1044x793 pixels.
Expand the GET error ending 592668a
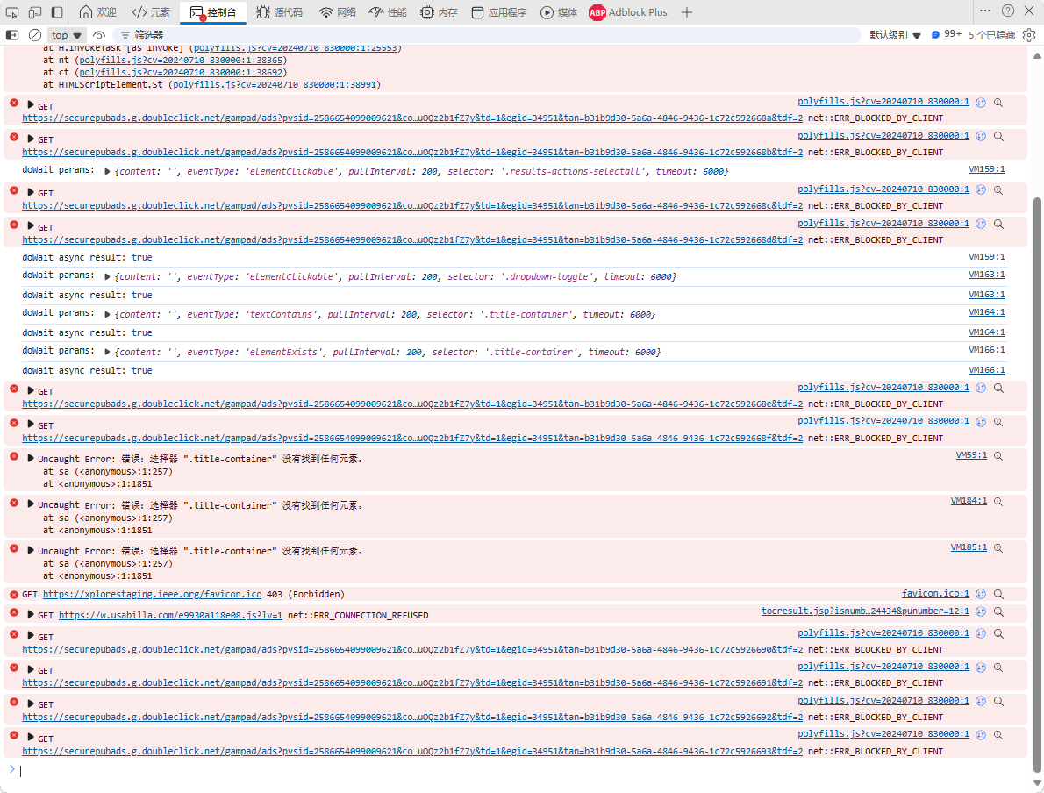[x=31, y=105]
